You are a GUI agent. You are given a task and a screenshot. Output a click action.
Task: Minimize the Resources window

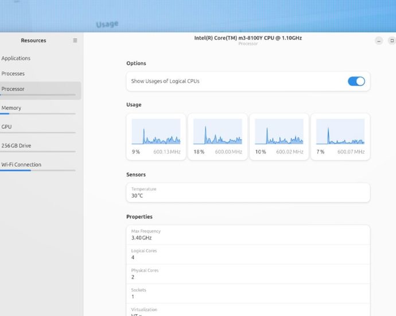(379, 41)
